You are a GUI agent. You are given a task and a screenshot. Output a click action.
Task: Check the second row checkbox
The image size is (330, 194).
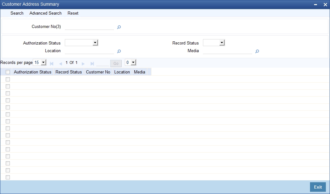tap(8, 87)
